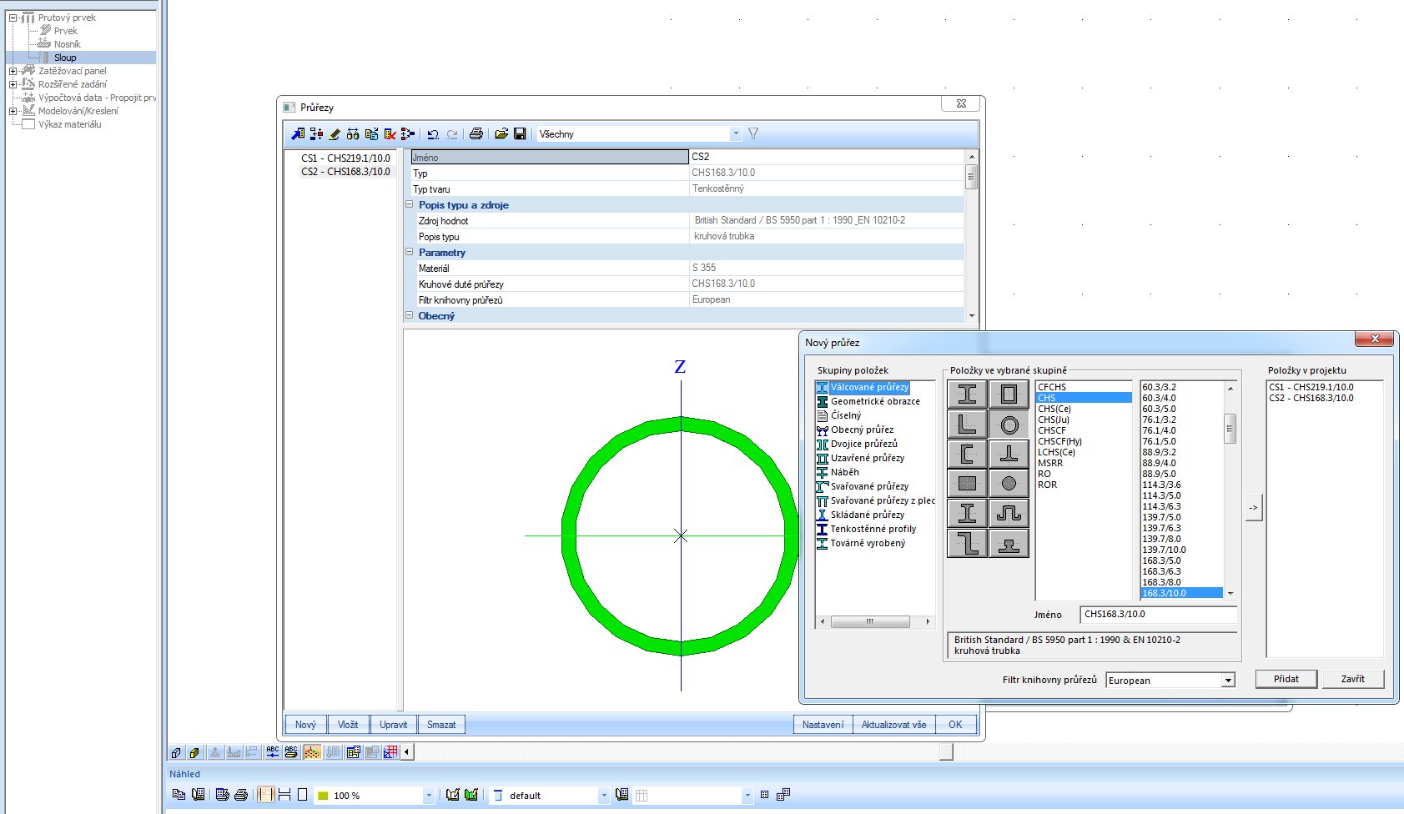This screenshot has height=814, width=1404.
Task: Expand the Zatěžovací panel tree node
Action: point(13,71)
